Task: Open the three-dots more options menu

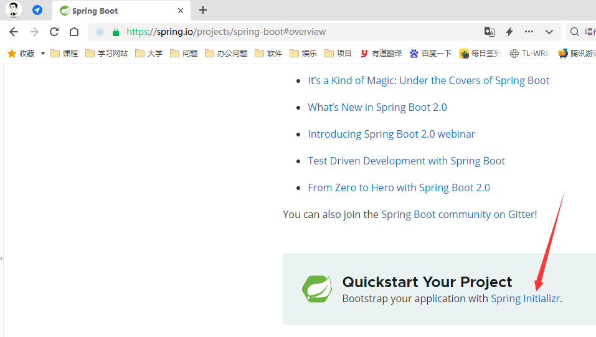Action: (529, 32)
